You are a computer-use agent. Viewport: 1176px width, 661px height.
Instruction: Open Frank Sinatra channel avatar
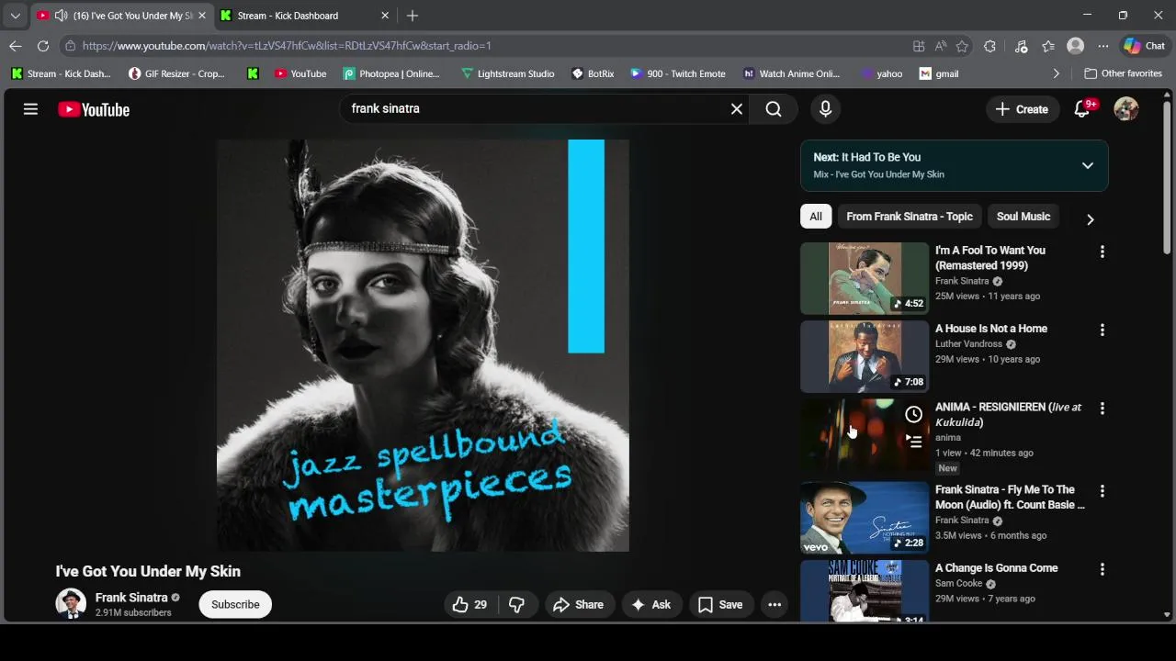click(71, 604)
